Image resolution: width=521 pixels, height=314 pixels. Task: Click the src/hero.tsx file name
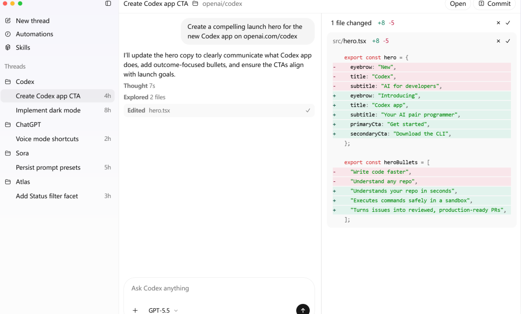pyautogui.click(x=349, y=41)
